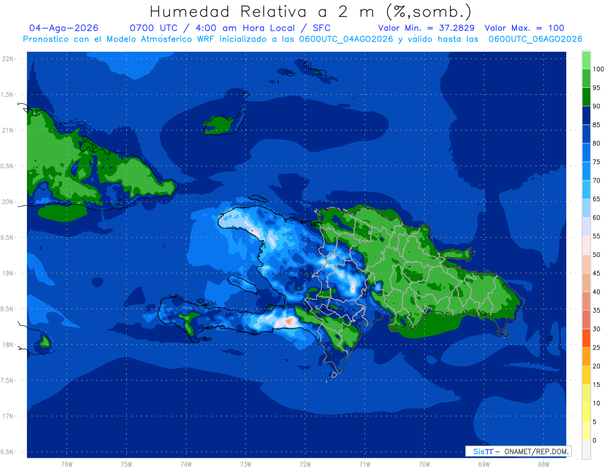Click the "Valor Min. = 37.2829" readout

(x=426, y=28)
